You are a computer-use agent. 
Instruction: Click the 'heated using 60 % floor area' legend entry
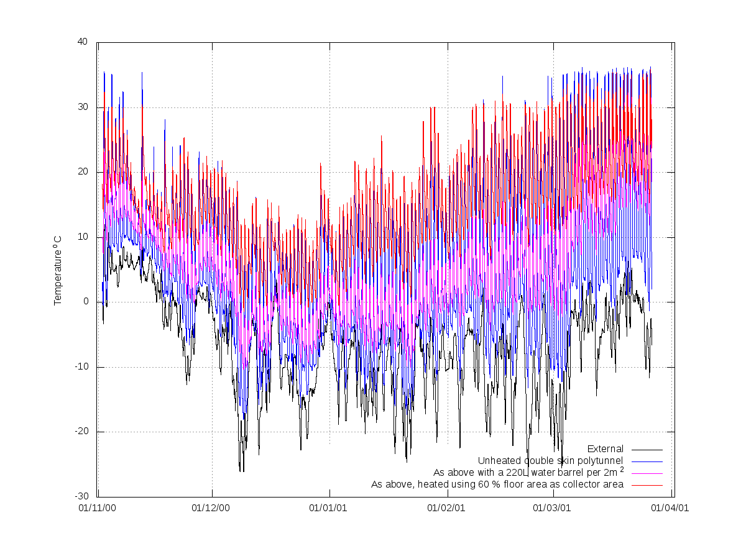[497, 484]
